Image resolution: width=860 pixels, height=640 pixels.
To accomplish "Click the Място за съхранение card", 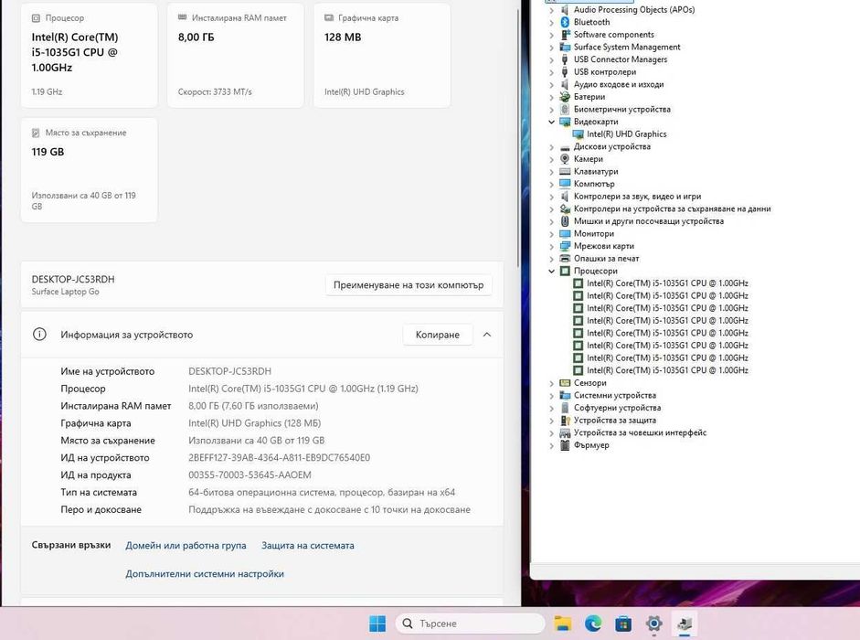I will 89,170.
